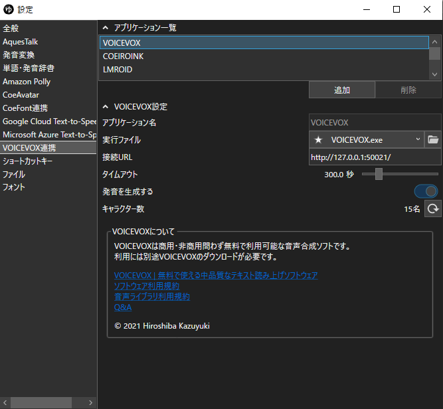Select Amazon Polly in the sidebar
Viewport: 443px width, 409px height.
[x=27, y=82]
